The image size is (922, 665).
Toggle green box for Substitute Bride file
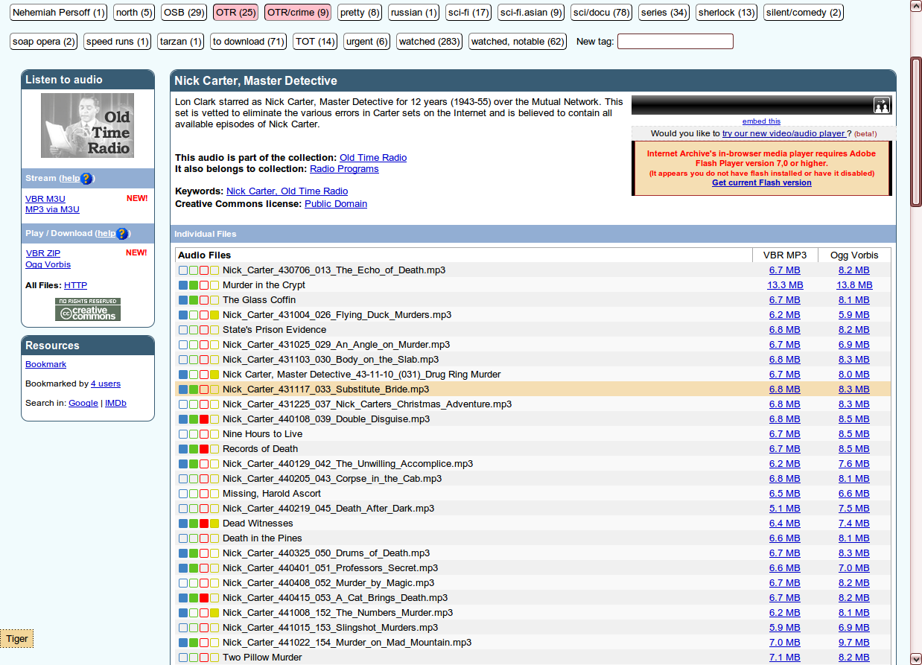(x=194, y=389)
